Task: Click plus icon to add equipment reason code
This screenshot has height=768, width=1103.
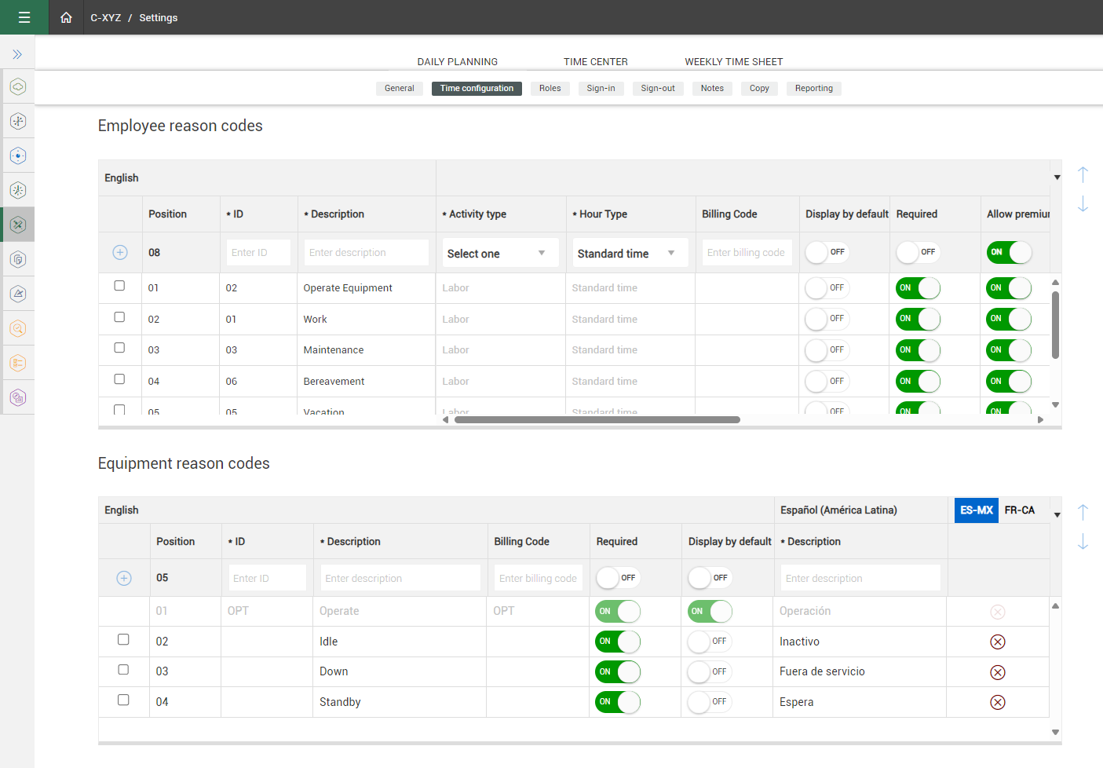Action: pos(124,578)
